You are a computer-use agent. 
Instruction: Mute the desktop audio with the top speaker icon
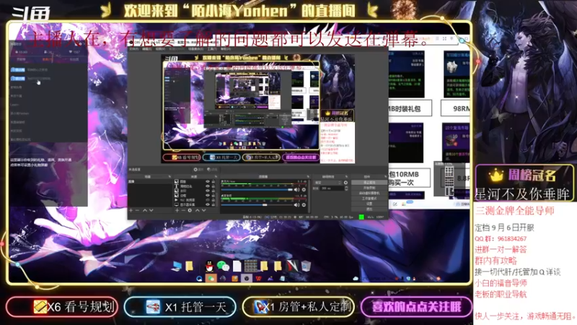(x=296, y=190)
